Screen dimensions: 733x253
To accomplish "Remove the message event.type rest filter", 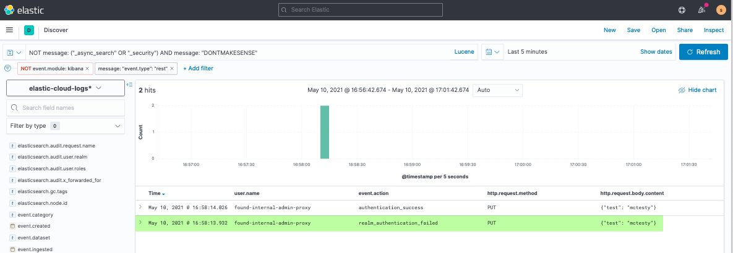I will tap(173, 68).
